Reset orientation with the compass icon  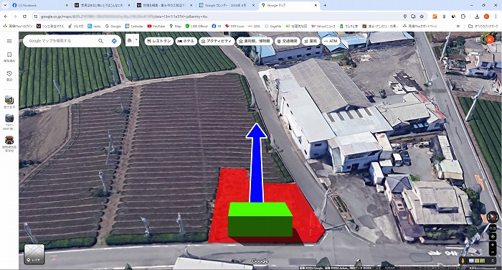[x=493, y=217]
